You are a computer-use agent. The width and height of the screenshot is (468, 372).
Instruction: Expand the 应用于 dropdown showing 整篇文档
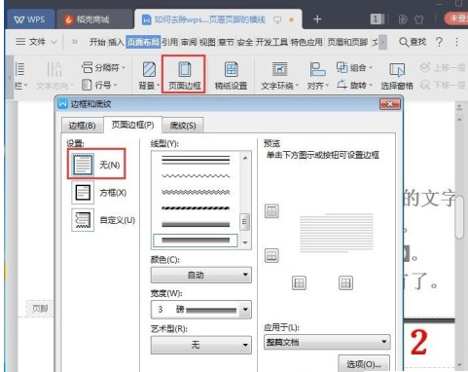click(x=327, y=342)
